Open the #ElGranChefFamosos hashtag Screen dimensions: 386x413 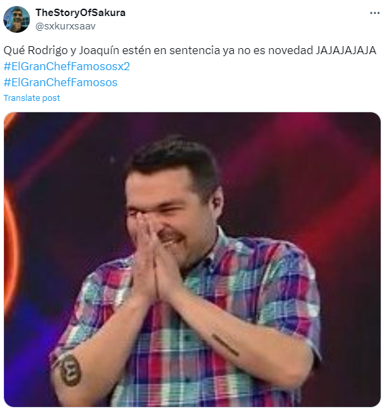[x=61, y=82]
